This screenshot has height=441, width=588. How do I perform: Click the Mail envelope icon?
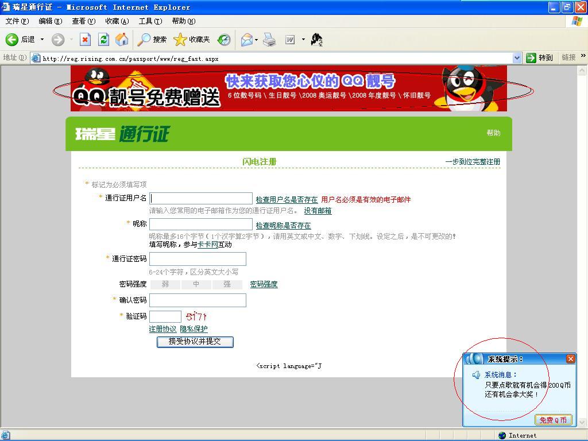(x=247, y=40)
